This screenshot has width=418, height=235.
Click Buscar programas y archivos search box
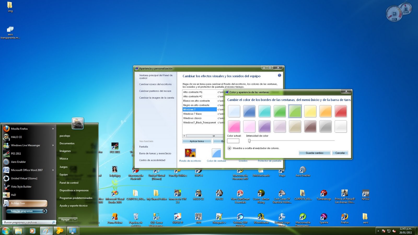click(x=30, y=222)
